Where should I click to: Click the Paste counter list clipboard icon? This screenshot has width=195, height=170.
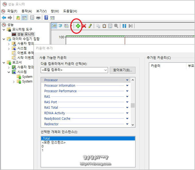pyautogui.click(x=104, y=26)
